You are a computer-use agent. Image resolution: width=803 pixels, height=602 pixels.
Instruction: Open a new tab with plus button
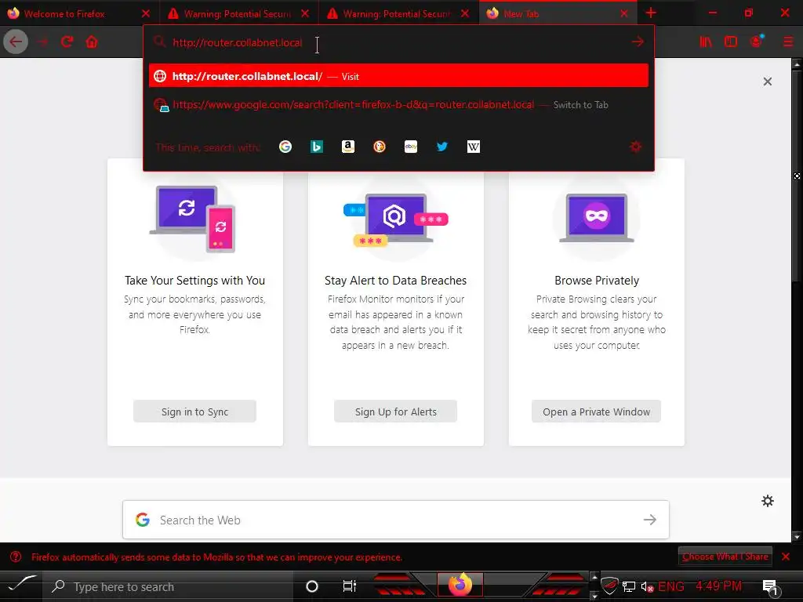click(650, 13)
